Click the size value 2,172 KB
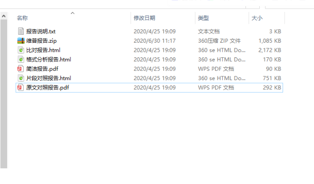 (270, 50)
